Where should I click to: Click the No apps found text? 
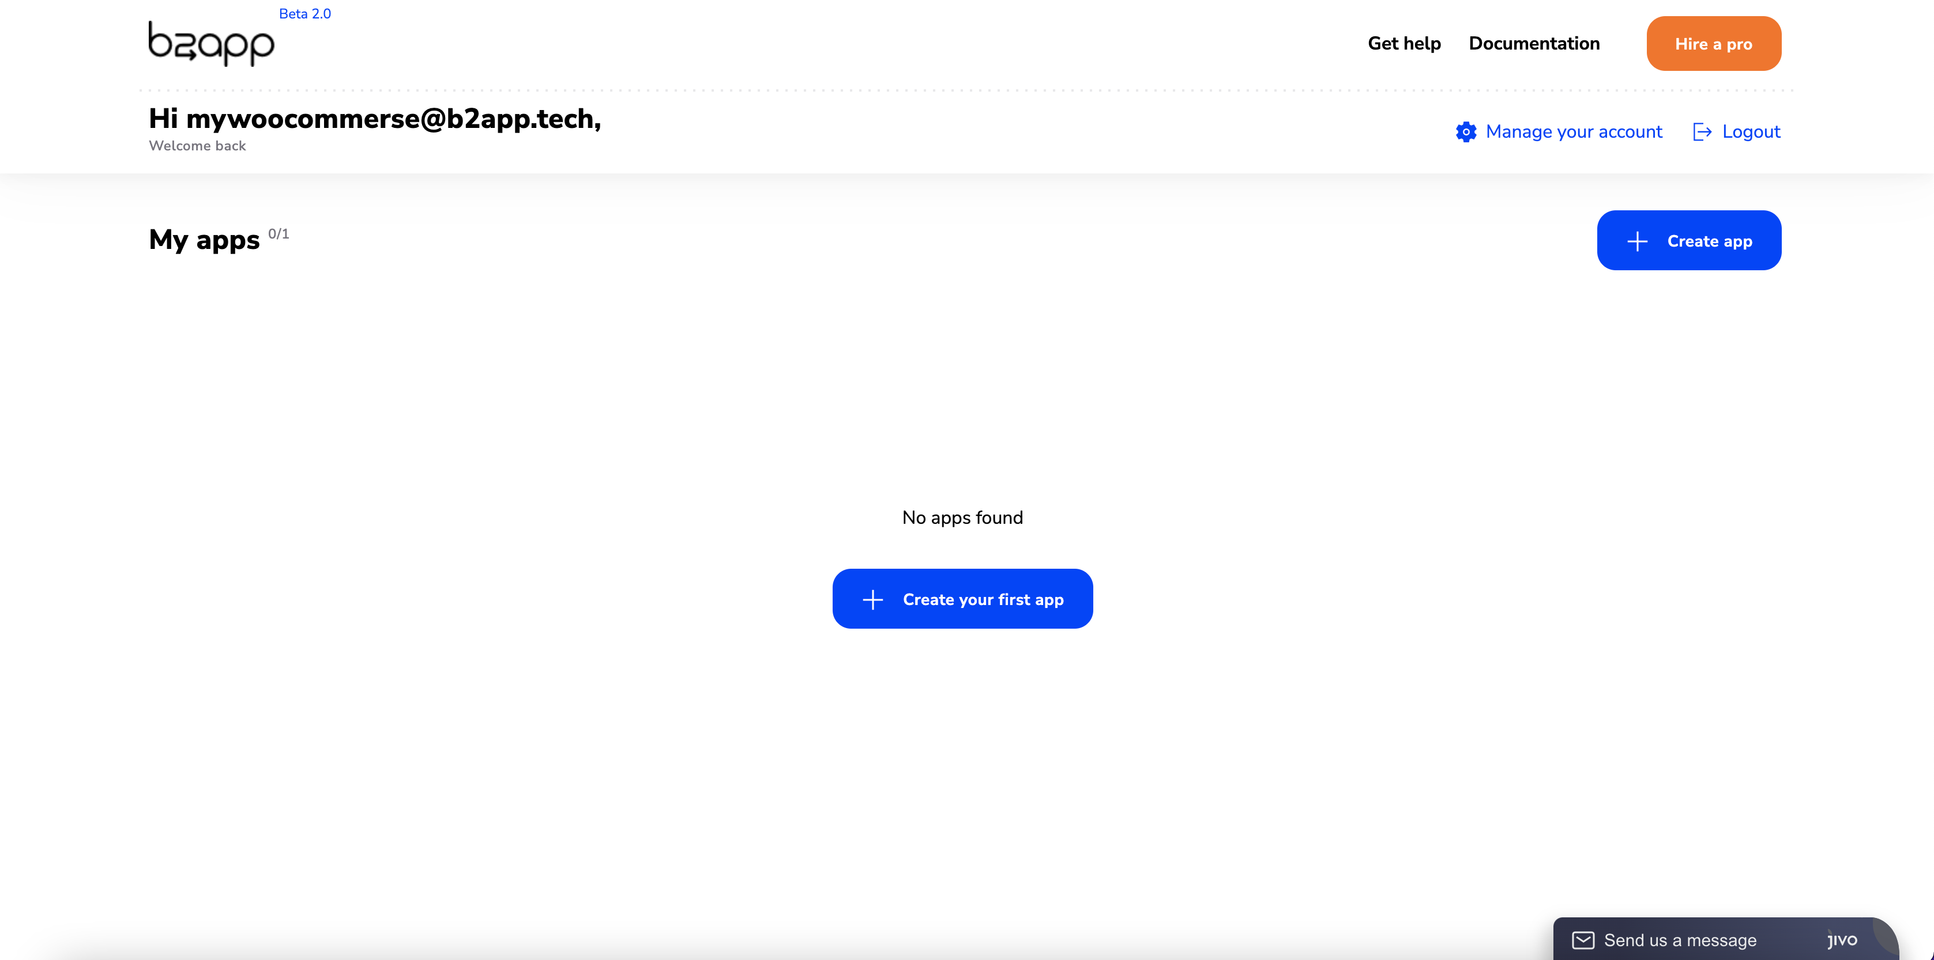tap(962, 517)
